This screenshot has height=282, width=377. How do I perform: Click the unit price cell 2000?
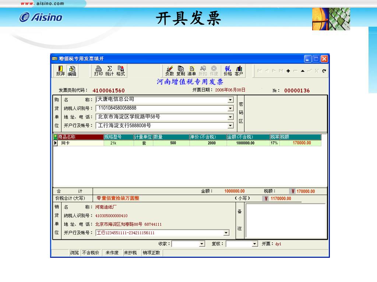click(x=208, y=143)
